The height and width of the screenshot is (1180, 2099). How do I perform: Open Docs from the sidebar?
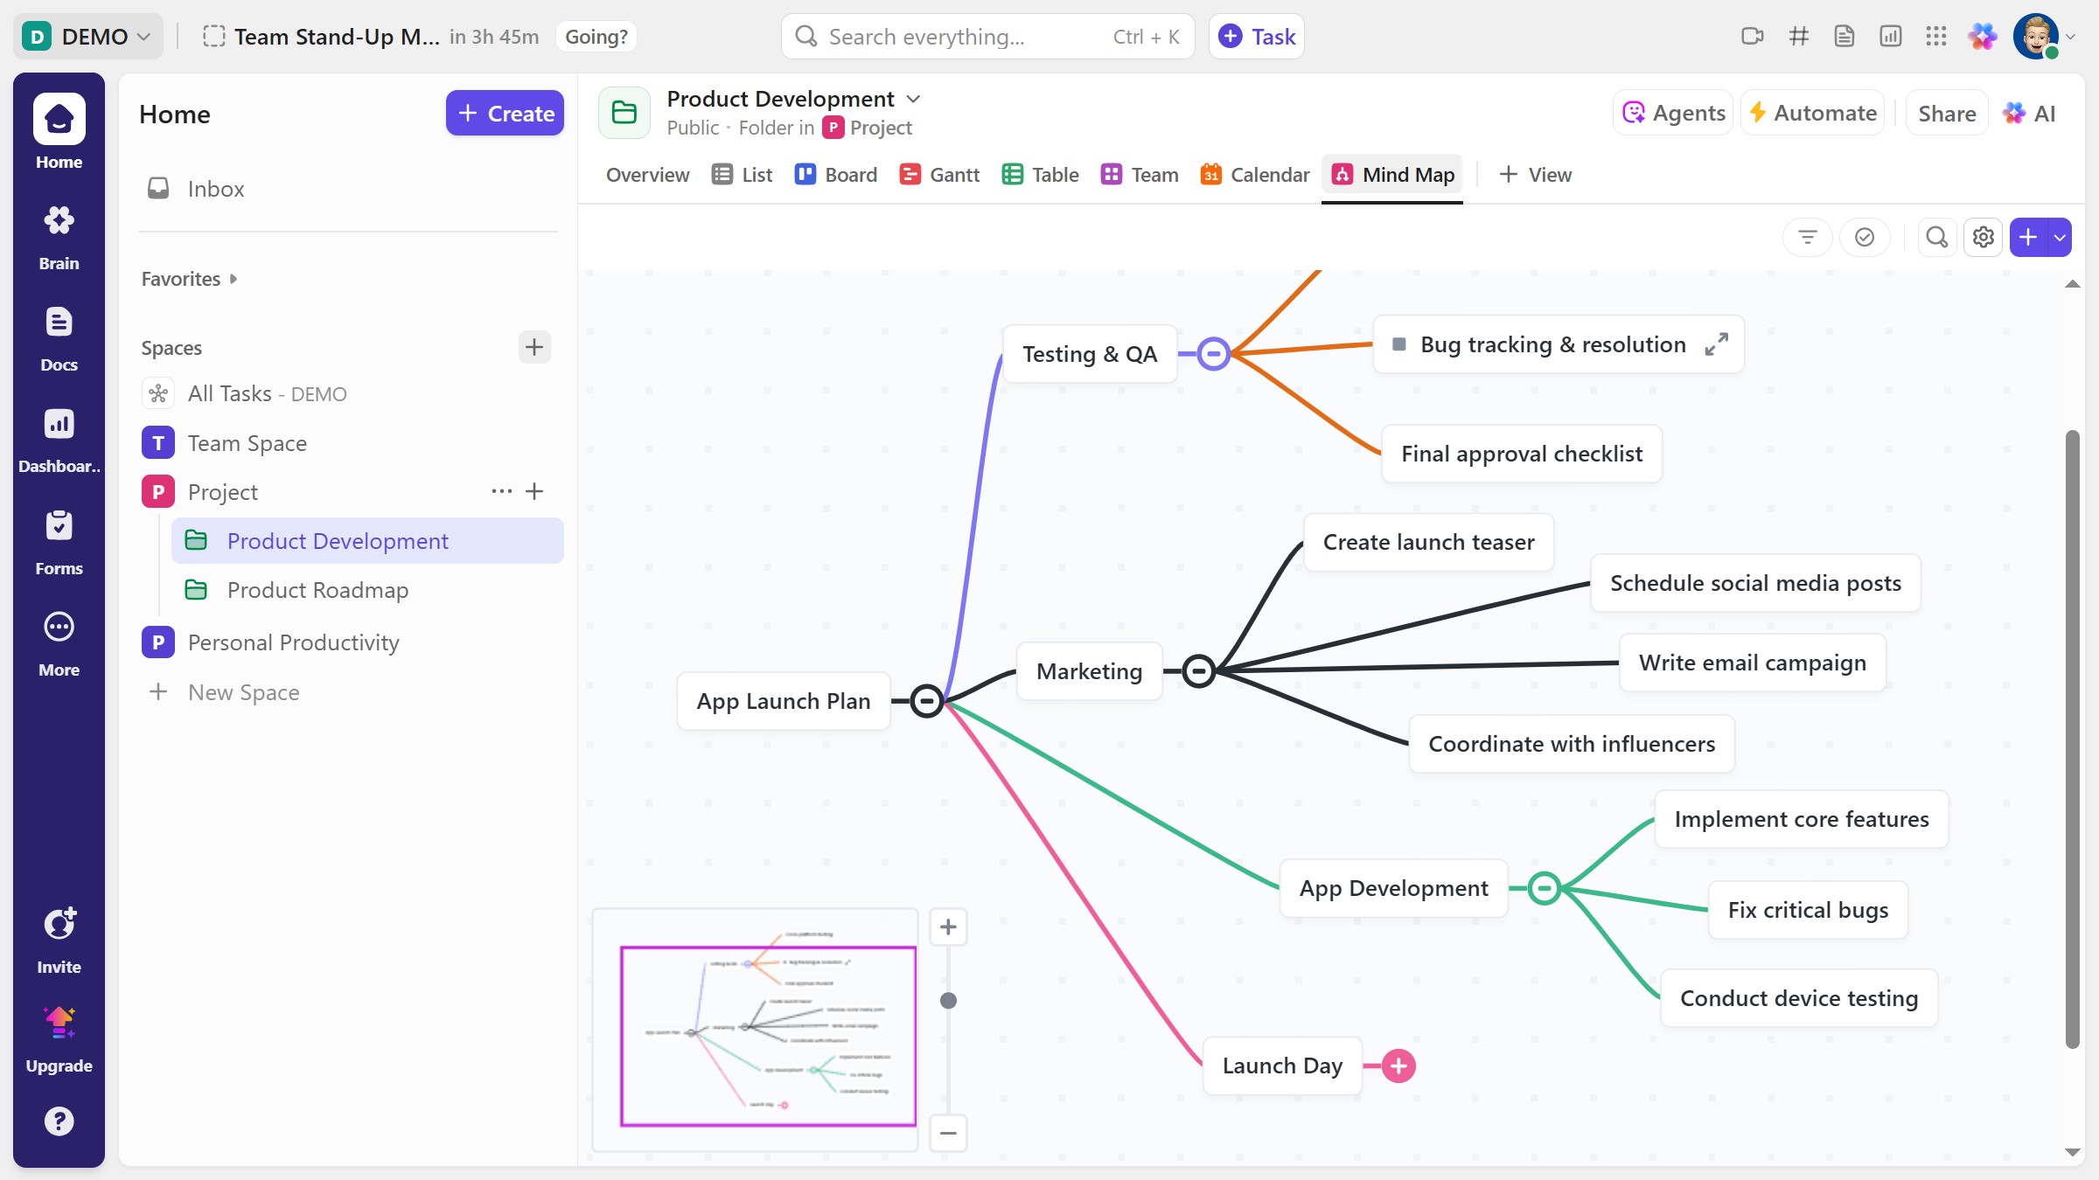(59, 337)
